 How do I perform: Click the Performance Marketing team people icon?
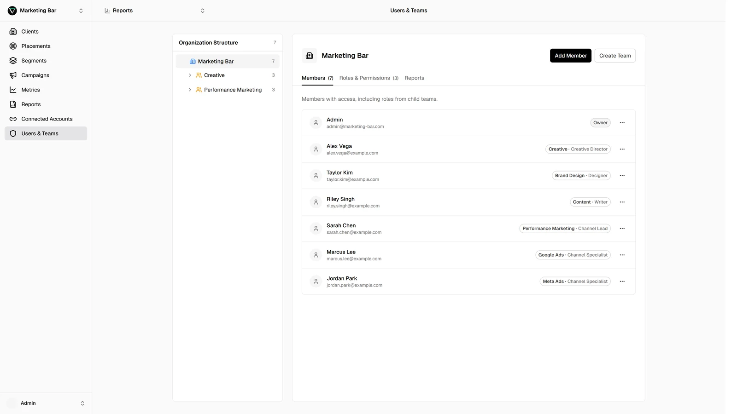[199, 90]
